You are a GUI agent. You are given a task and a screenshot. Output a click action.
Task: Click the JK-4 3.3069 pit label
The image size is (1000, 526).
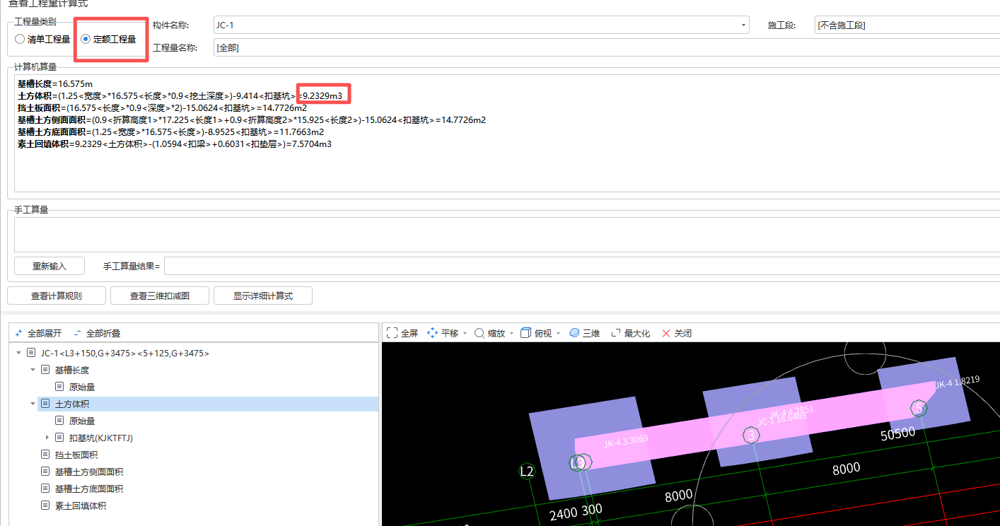626,441
